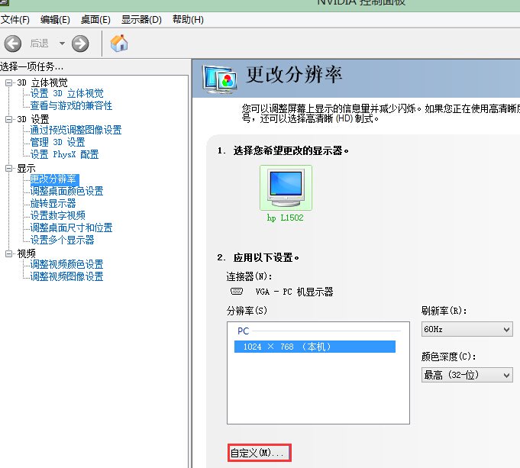
Task: Open 管理 3D 设置 task
Action: (x=58, y=142)
